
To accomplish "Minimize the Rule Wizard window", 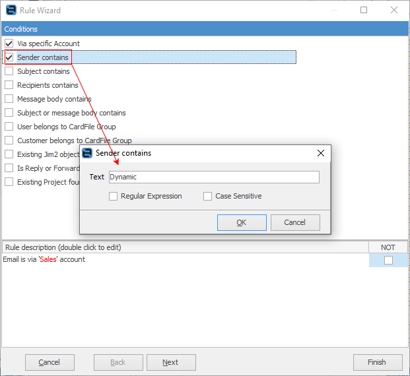I will click(x=334, y=10).
